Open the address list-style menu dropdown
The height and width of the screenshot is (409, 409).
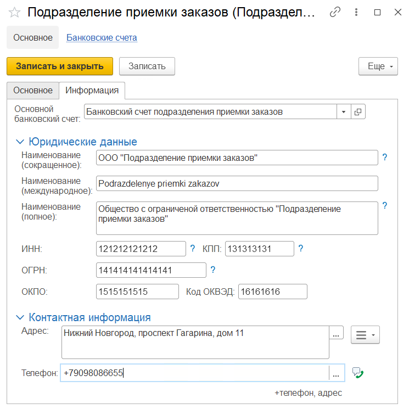365,335
